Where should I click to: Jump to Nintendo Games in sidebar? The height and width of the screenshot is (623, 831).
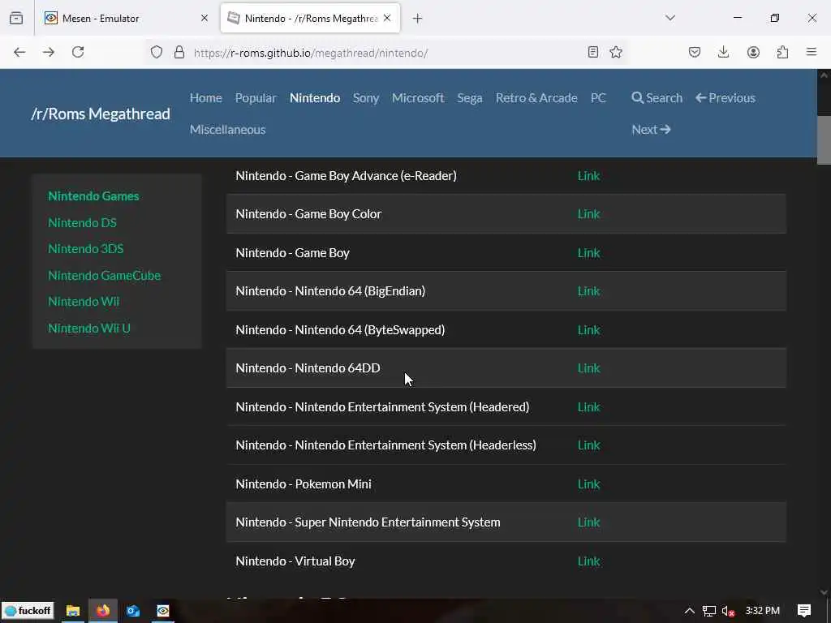tap(93, 196)
